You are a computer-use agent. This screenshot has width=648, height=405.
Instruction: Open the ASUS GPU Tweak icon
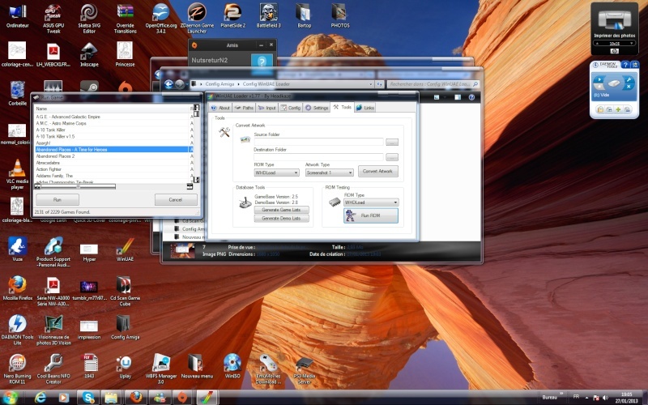pyautogui.click(x=53, y=19)
